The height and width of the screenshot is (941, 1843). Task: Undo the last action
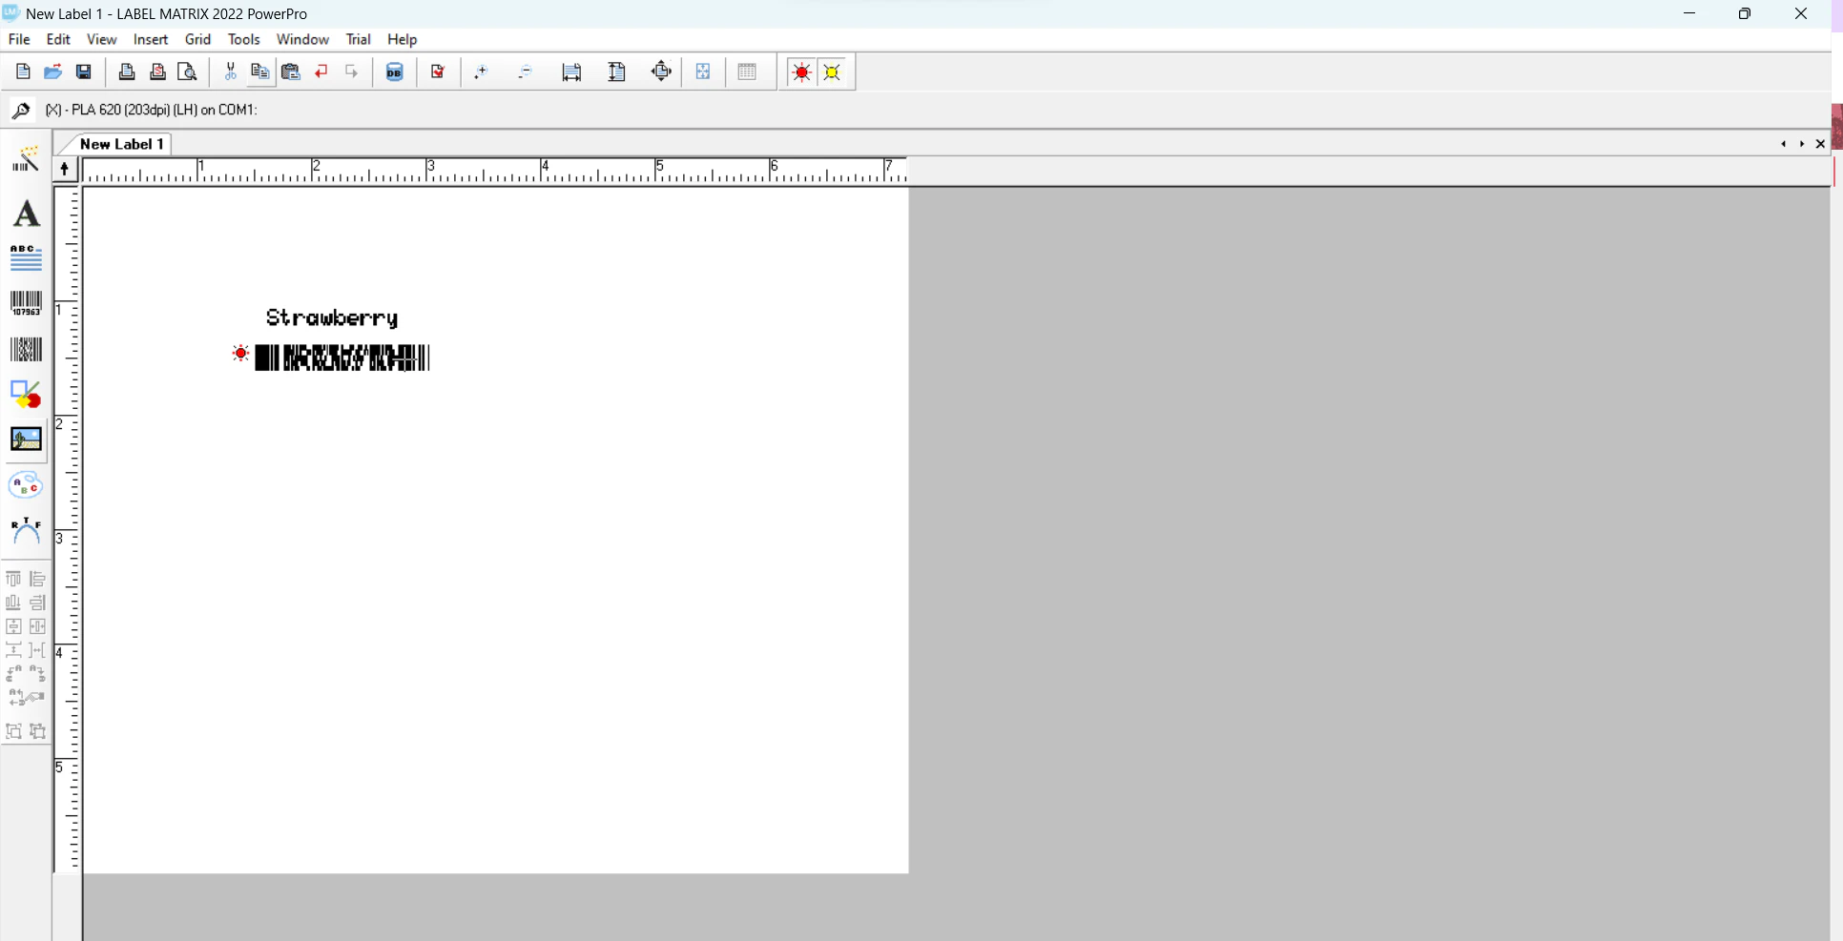pos(321,72)
